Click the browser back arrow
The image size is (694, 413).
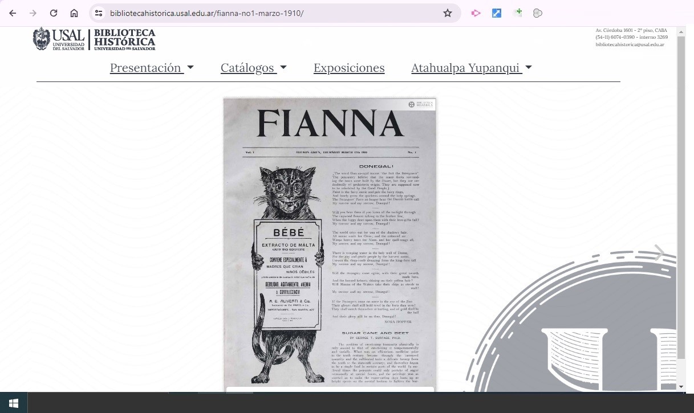point(13,13)
